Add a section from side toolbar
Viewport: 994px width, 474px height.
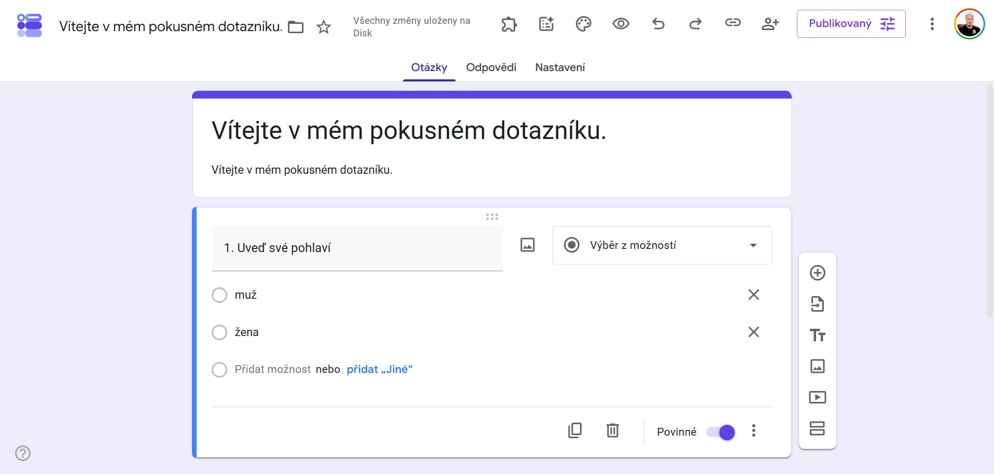point(818,428)
